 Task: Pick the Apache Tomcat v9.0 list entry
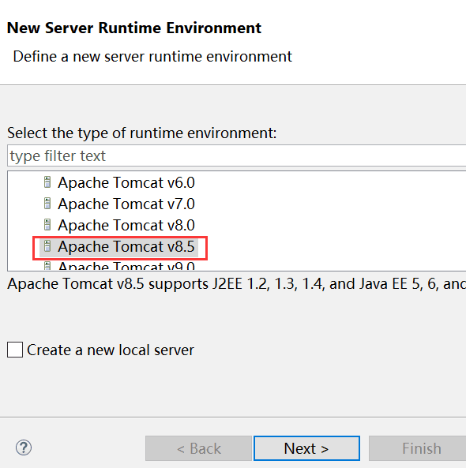point(126,266)
